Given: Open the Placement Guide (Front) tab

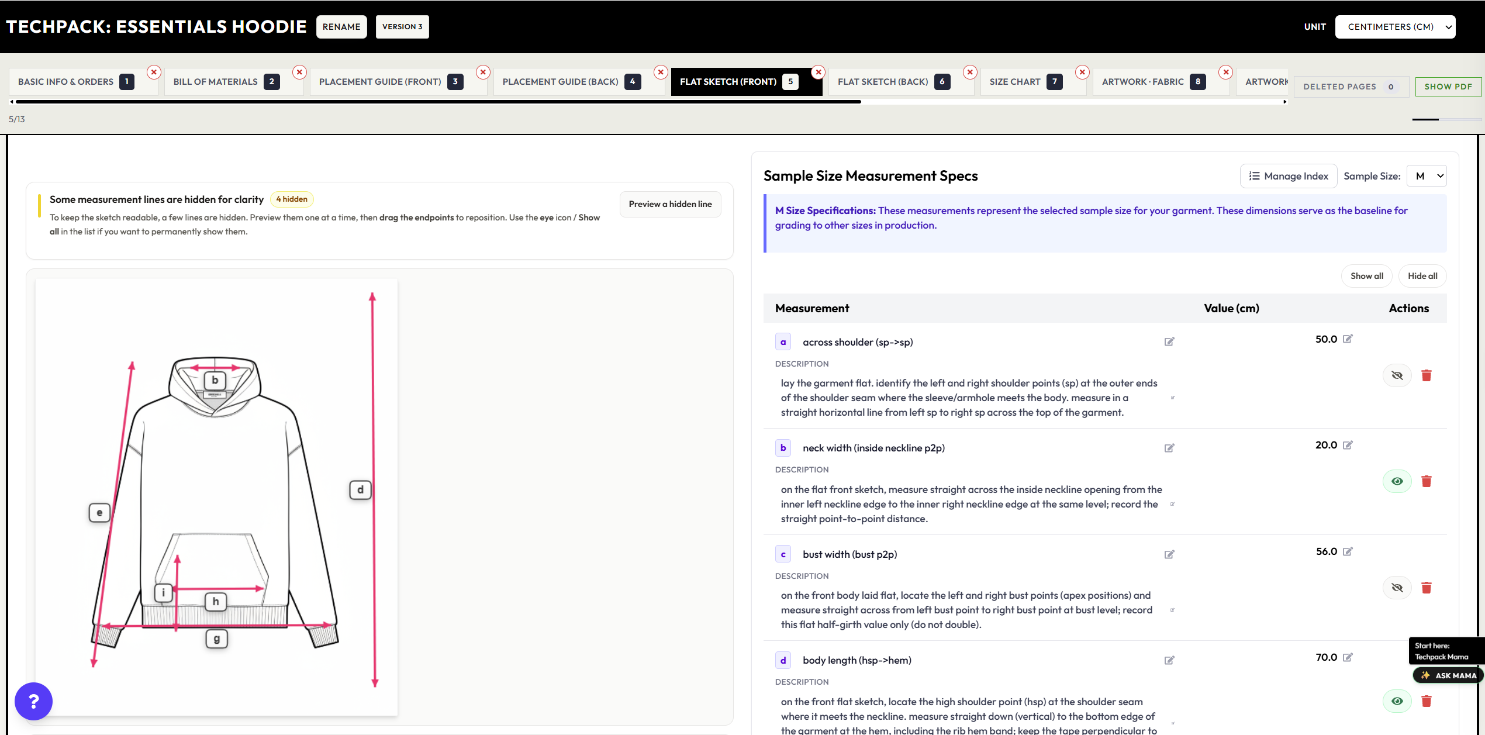Looking at the screenshot, I should point(380,82).
